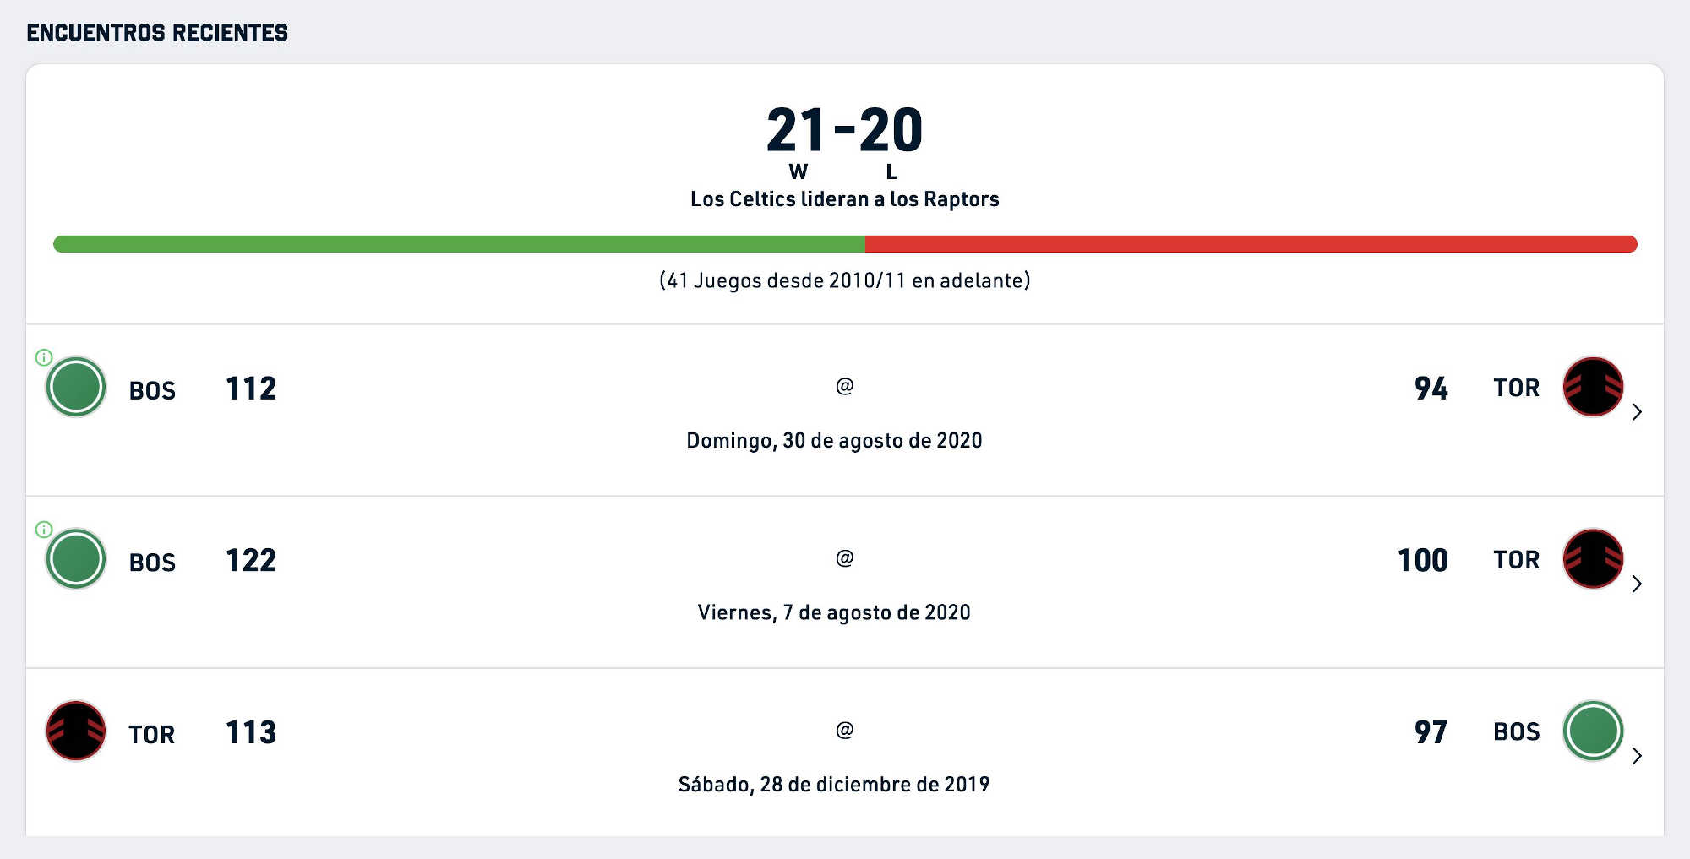
Task: Select the Viernes, 7 de agosto date
Action: click(x=834, y=612)
